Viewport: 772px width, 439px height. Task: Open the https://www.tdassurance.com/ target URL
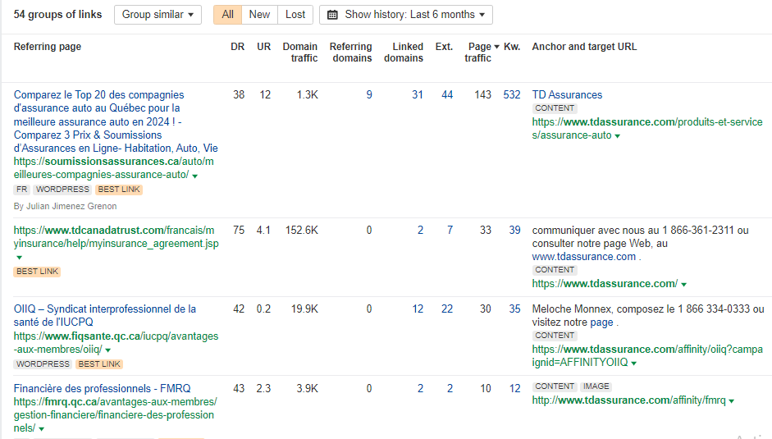(x=605, y=284)
